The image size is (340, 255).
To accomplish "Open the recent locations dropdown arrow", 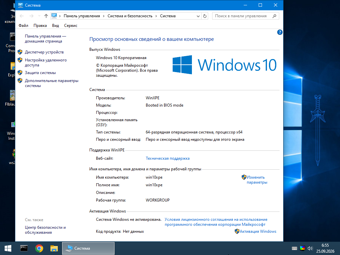I will point(39,16).
